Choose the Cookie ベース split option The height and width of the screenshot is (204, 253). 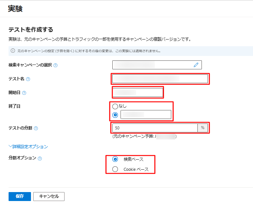point(115,169)
